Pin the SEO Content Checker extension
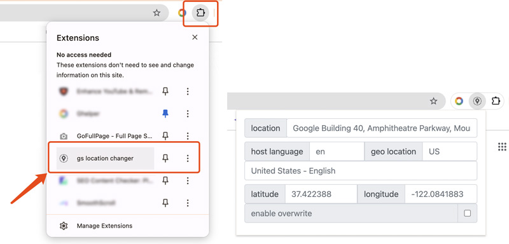Viewport: 509px width, 244px height. [165, 181]
